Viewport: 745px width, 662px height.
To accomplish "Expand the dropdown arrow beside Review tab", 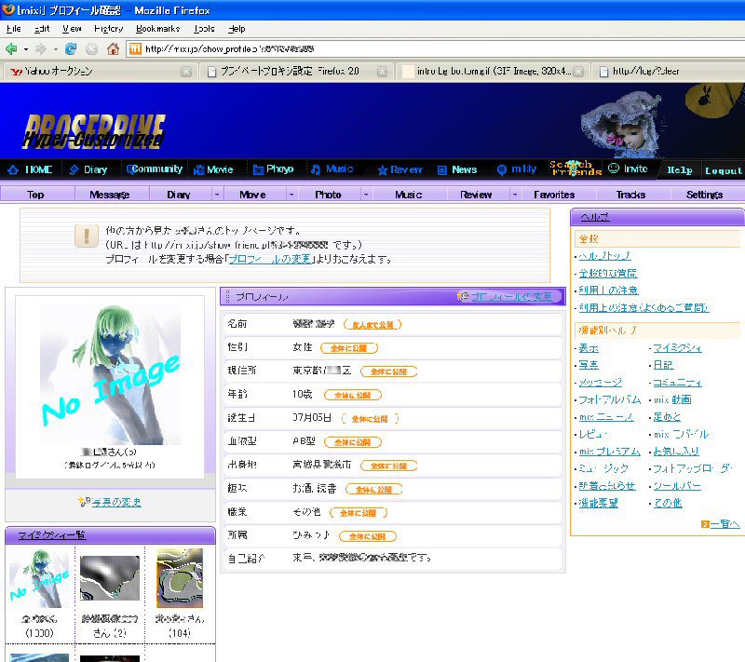I will (515, 195).
